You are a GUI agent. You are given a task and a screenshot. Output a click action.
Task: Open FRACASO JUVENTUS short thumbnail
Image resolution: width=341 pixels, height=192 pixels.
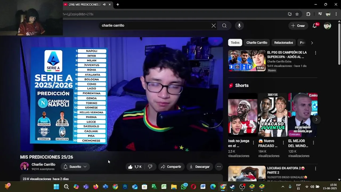pyautogui.click(x=273, y=115)
